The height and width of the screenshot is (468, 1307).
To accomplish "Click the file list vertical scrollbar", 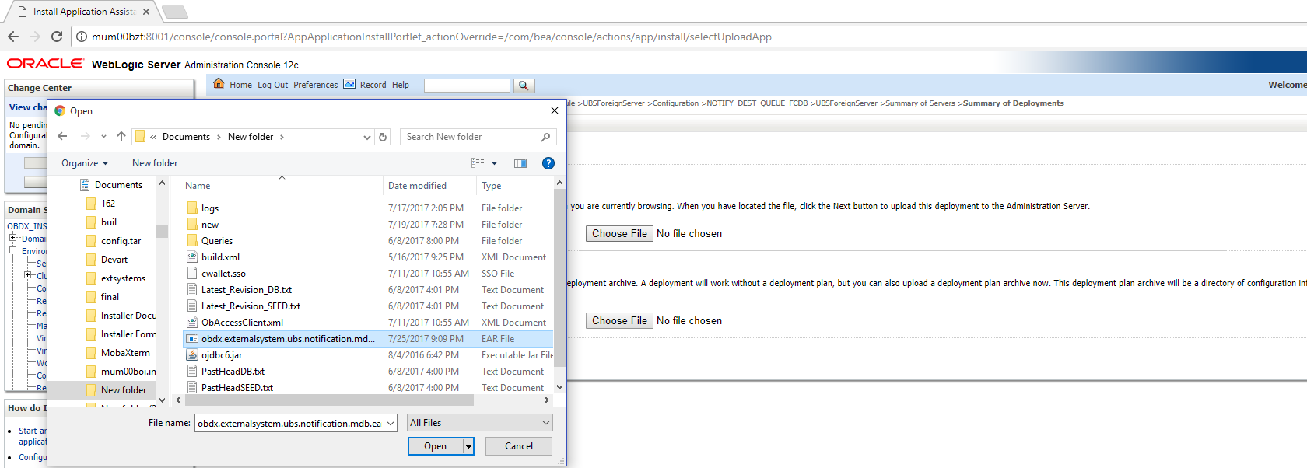I will click(559, 278).
